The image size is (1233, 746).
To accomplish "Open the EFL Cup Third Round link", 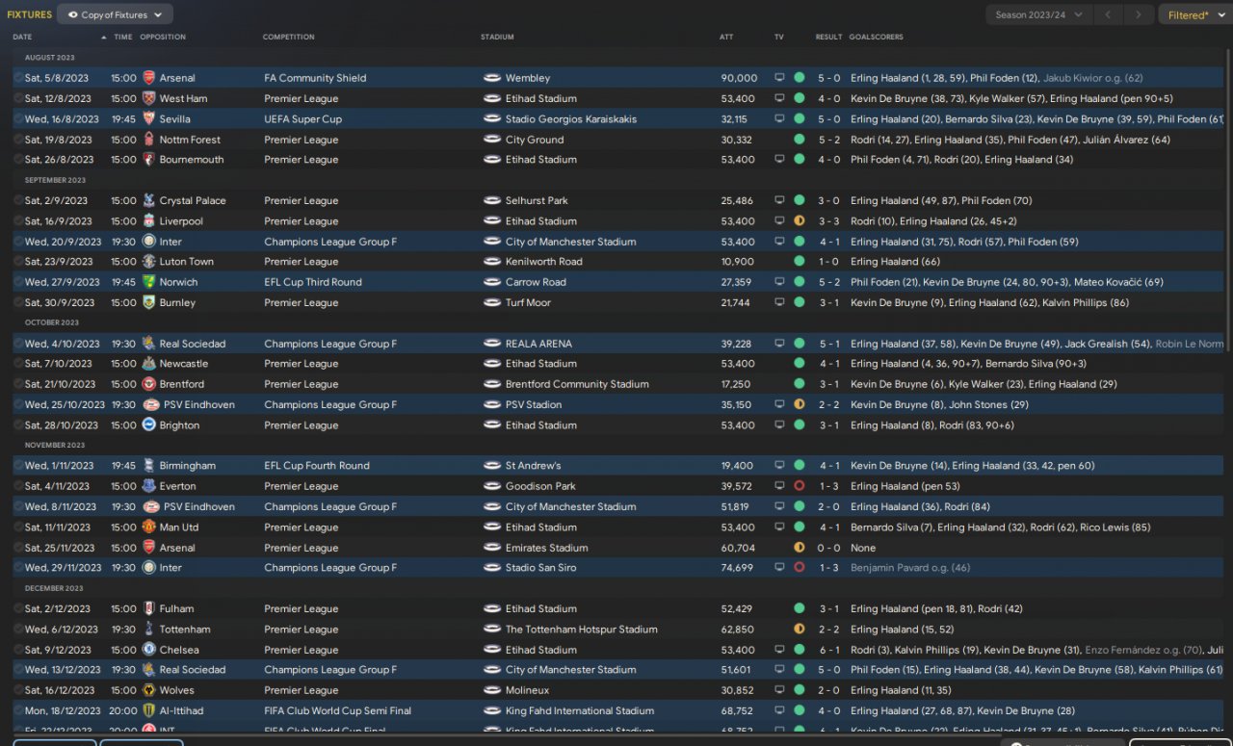I will point(313,282).
